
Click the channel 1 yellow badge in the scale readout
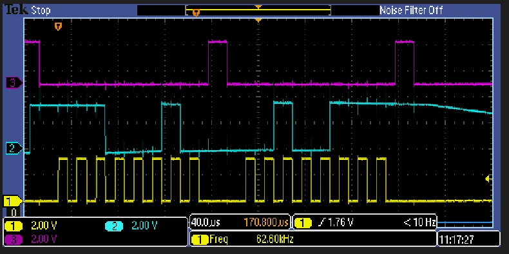pos(13,226)
